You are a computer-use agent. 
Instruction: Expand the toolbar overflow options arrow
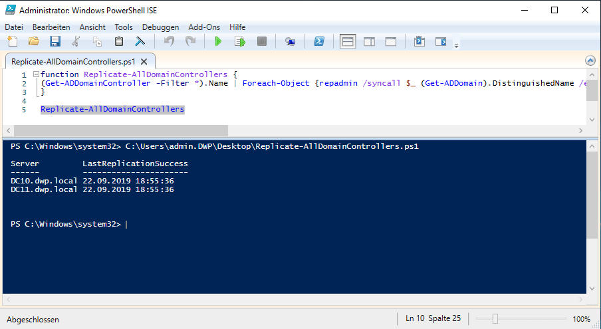[456, 45]
